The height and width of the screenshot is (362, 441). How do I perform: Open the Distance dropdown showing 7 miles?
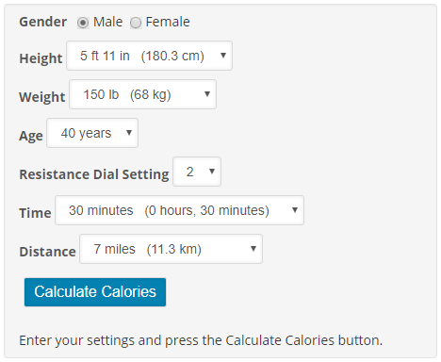pyautogui.click(x=171, y=249)
